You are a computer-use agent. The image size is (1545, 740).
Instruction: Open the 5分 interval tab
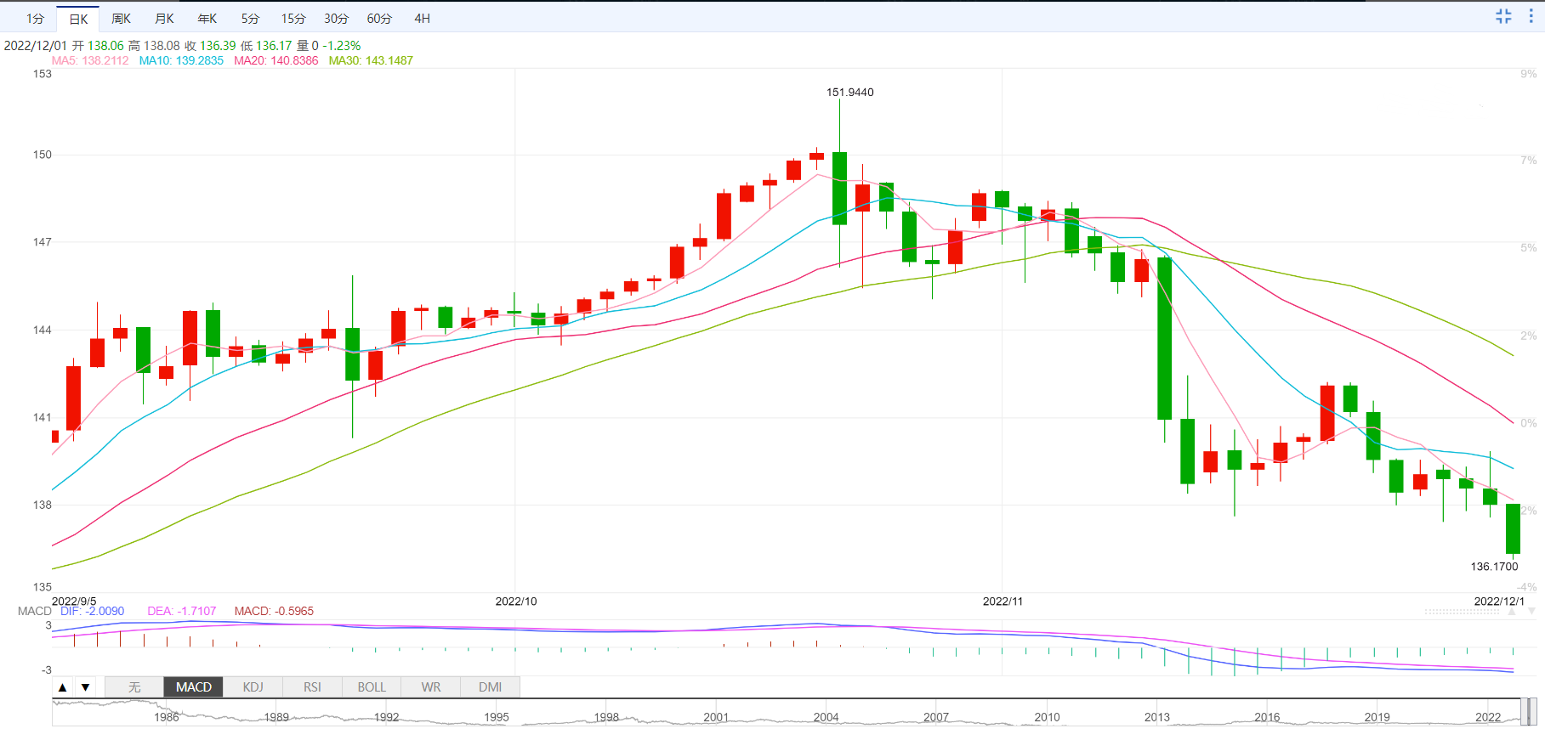click(250, 19)
